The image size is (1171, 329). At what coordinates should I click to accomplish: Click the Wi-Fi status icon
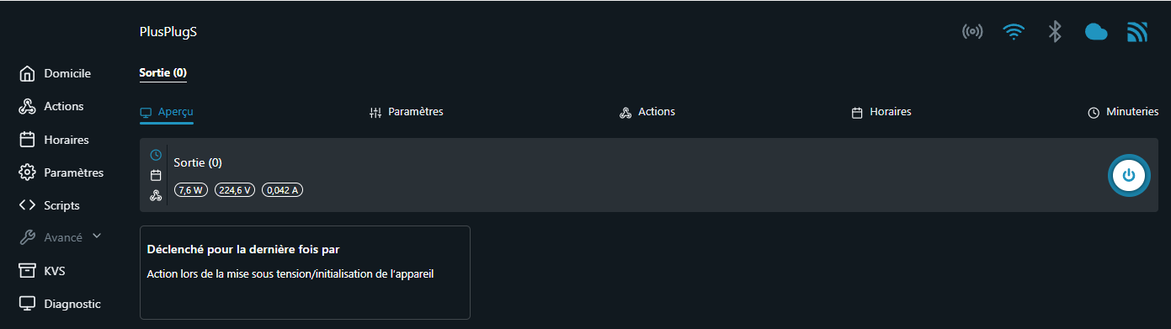coord(1014,32)
